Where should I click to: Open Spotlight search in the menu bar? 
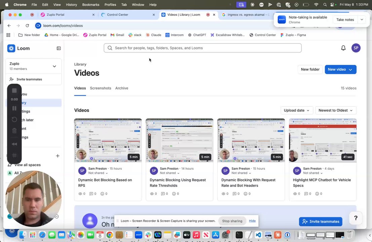coord(325,4)
